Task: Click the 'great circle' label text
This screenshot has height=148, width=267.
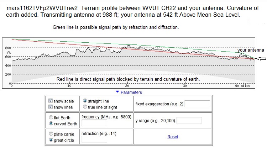Action: (x=64, y=140)
